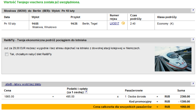This screenshot has width=196, height=110.
Task: Open flight number LH3017 link
Action: [114, 24]
